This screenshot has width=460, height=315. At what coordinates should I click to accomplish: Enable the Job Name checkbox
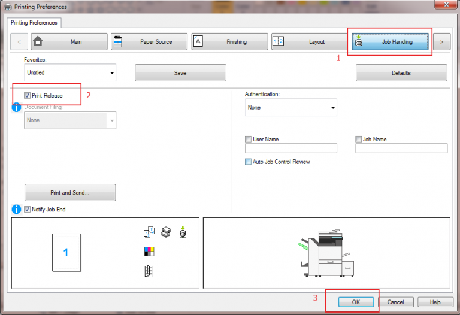coord(358,139)
